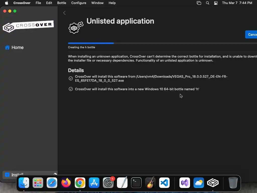
Task: Open the Apple menu
Action: coord(7,3)
